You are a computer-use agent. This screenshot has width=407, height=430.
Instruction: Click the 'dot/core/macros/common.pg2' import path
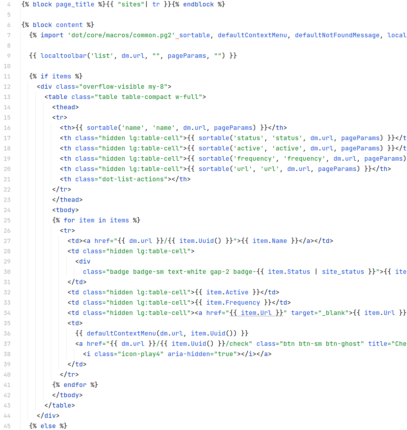coord(121,35)
